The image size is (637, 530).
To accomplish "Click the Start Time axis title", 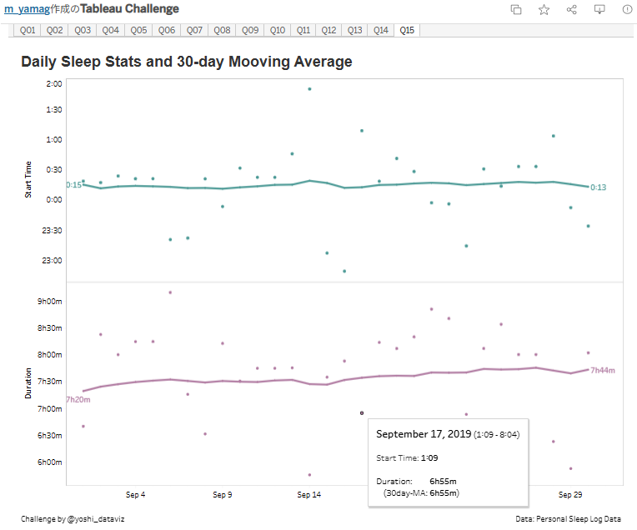I will (x=28, y=179).
